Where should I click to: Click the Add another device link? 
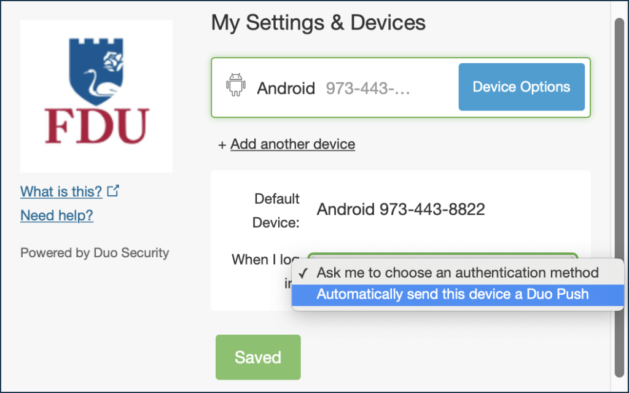pos(292,144)
